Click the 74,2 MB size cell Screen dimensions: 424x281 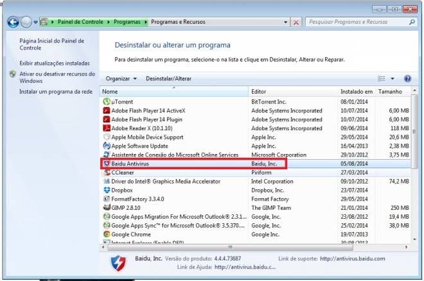pyautogui.click(x=399, y=181)
